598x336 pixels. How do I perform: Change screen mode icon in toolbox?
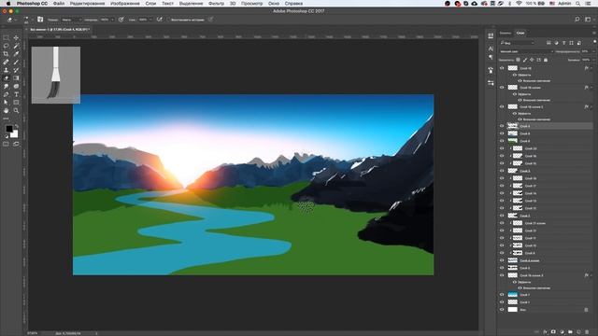16,144
